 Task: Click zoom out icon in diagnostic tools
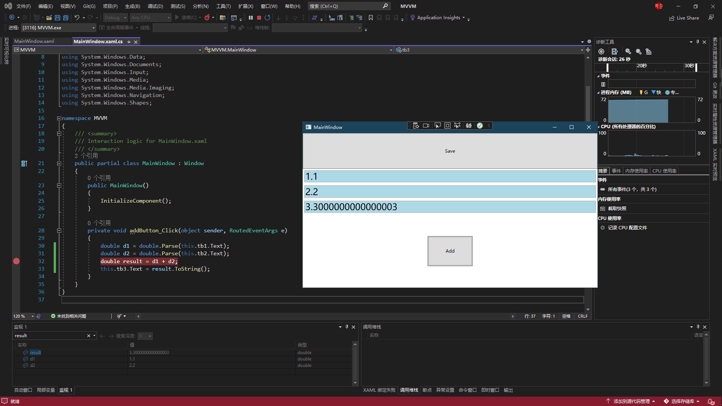pos(639,52)
